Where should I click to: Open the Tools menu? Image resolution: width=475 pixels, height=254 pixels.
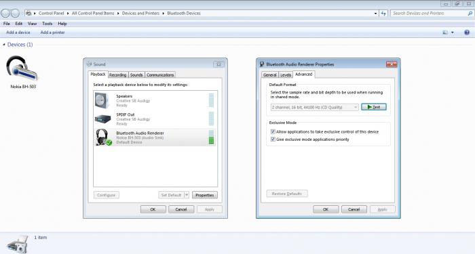47,24
